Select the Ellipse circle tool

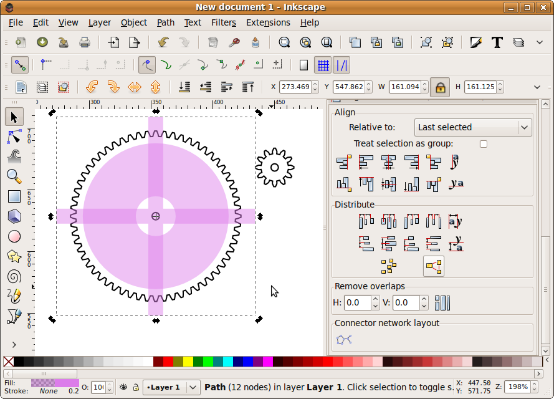click(x=14, y=236)
